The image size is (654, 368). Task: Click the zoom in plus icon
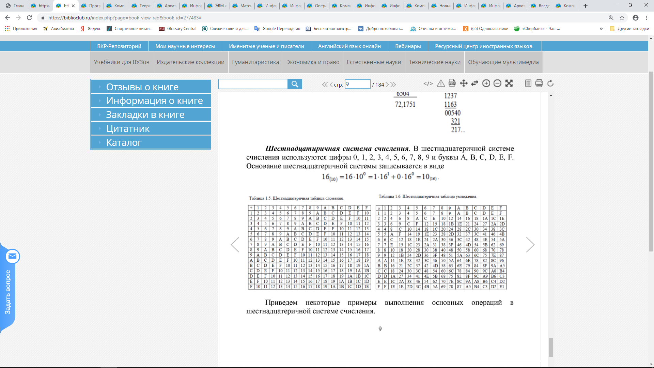point(486,83)
